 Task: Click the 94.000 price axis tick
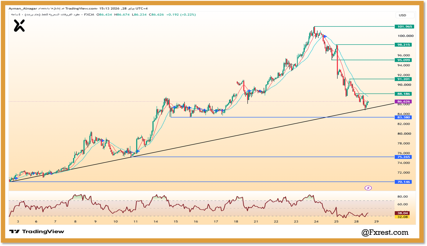(x=404, y=65)
